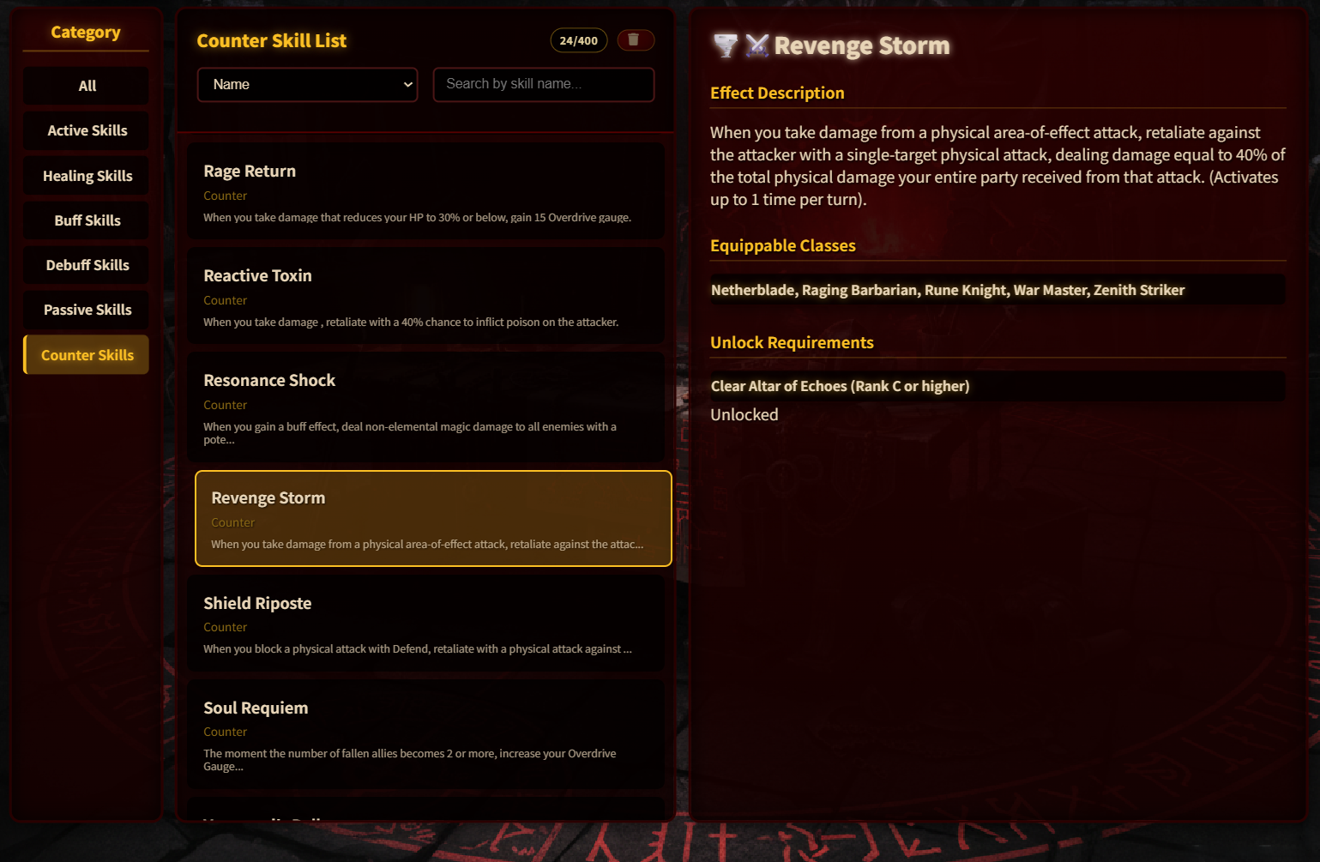The width and height of the screenshot is (1320, 862).
Task: Click the 24/400 skill count badge
Action: point(578,40)
